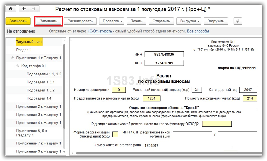Click the form's horizontal scroll-left arrow

72,153
